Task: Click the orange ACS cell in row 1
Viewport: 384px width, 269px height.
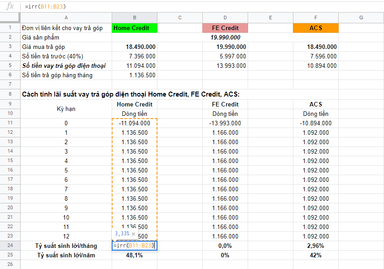Action: pyautogui.click(x=316, y=28)
